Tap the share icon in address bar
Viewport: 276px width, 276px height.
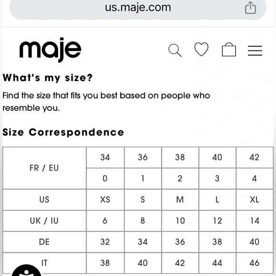(x=250, y=8)
